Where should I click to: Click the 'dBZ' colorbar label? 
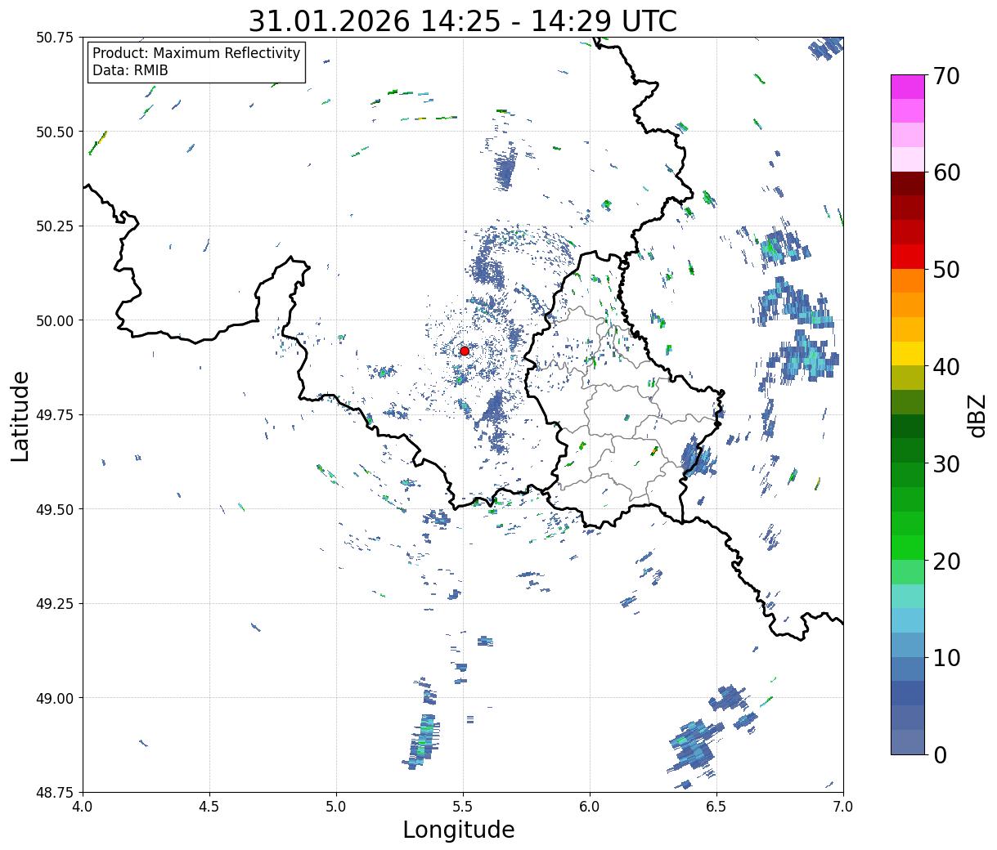coord(977,414)
